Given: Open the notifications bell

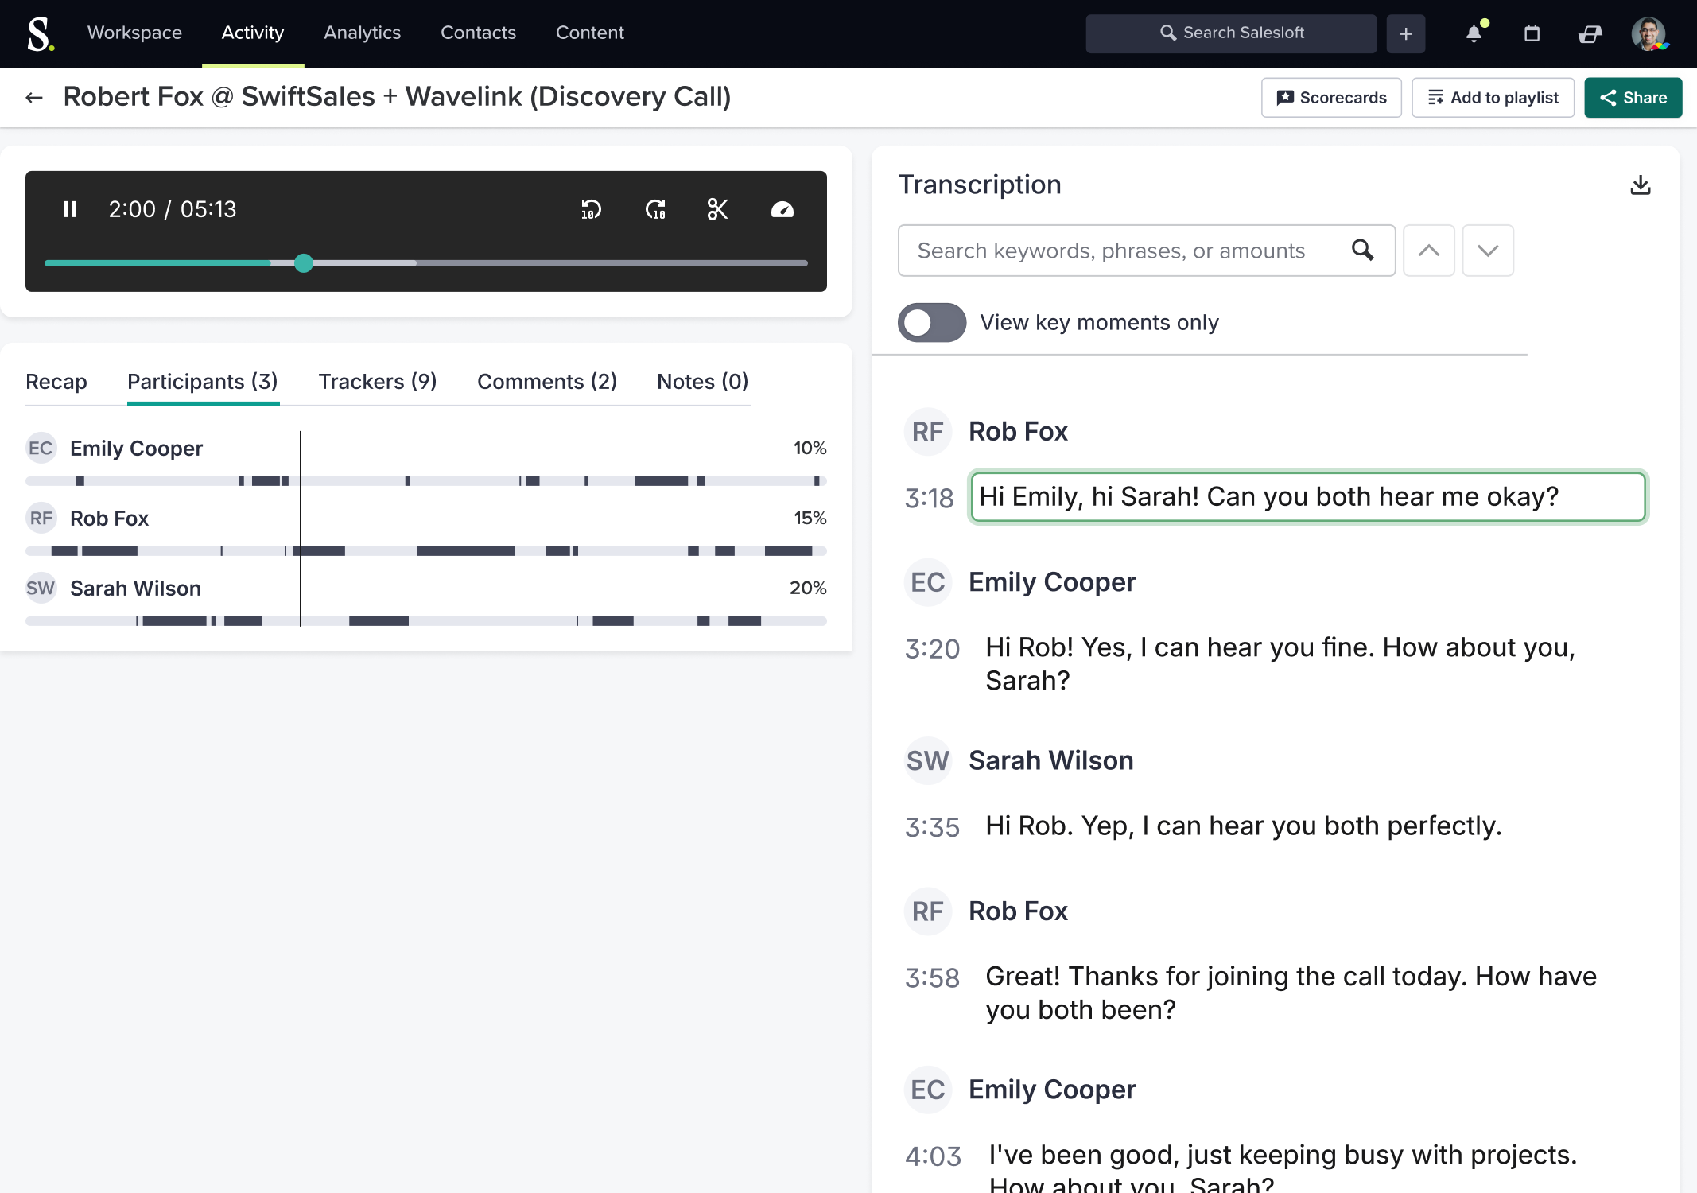Looking at the screenshot, I should tap(1474, 33).
